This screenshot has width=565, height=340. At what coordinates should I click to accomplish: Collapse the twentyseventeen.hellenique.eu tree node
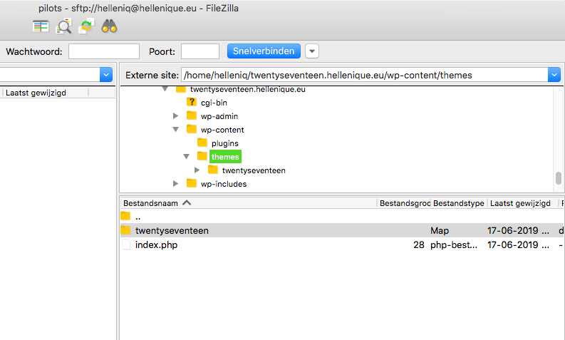tap(165, 89)
